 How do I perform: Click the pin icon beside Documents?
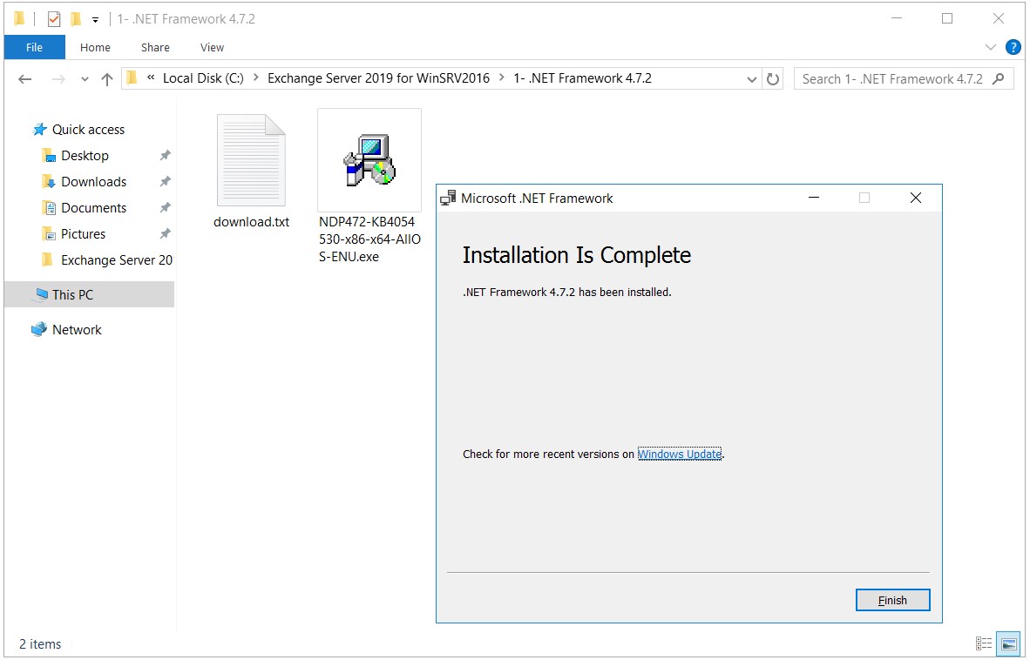tap(165, 208)
